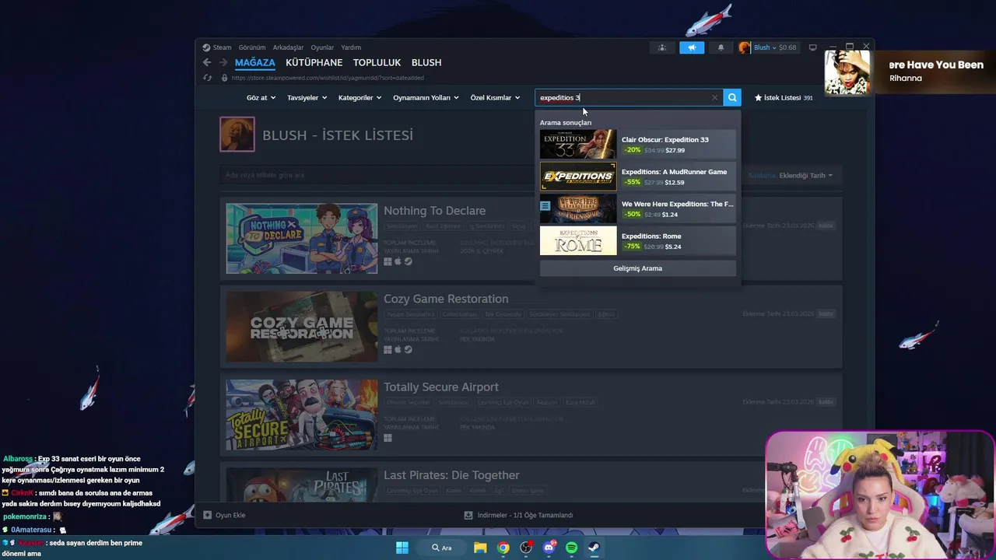Open the Görünüm menu
The height and width of the screenshot is (560, 996).
click(252, 47)
